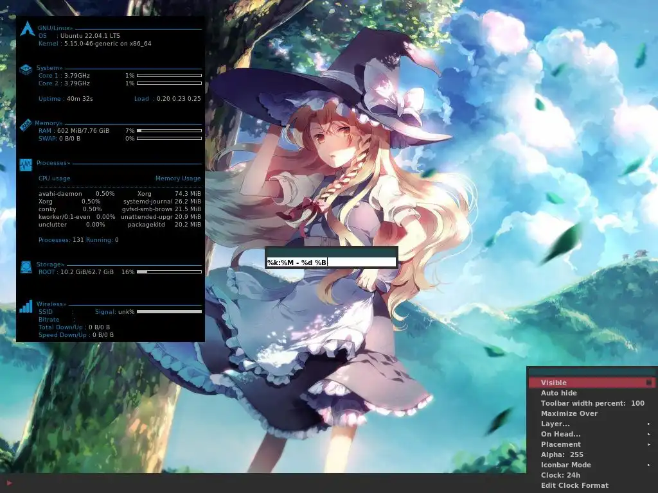Click the 'gvfsd-smb-brows' memory entry
This screenshot has height=493, width=658.
147,209
